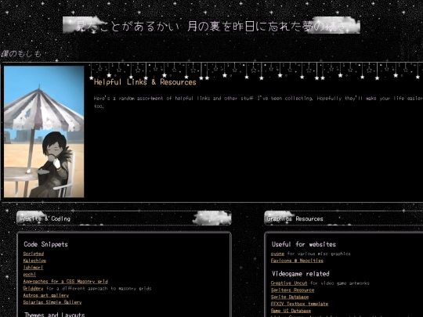423x317 pixels.
Task: Visit the Game UI Database link
Action: tap(291, 311)
